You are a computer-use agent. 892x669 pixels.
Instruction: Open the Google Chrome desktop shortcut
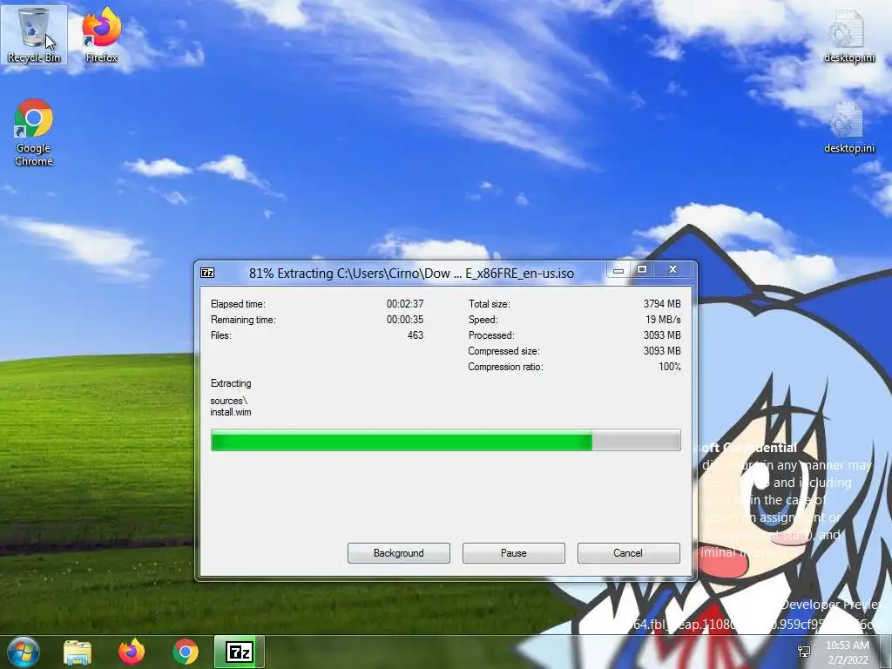pyautogui.click(x=34, y=132)
